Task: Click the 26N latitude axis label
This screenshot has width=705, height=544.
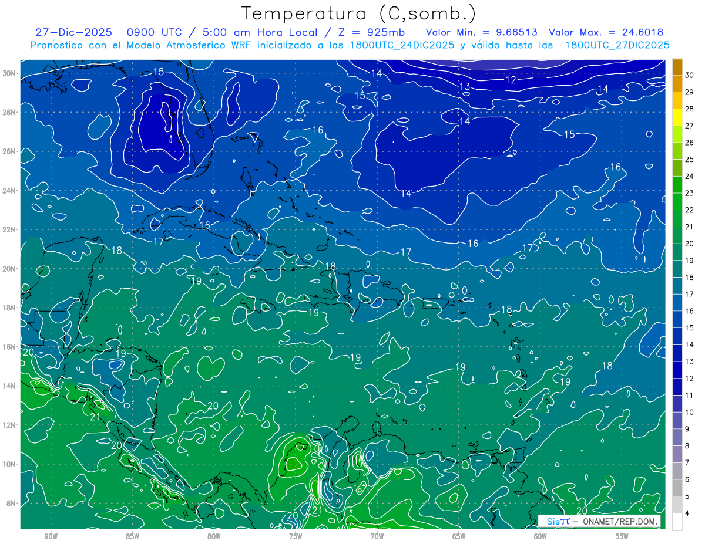Action: pos(9,151)
